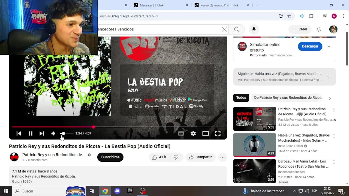
Task: Open the InéditosRedonditos channel link
Action: [291, 172]
